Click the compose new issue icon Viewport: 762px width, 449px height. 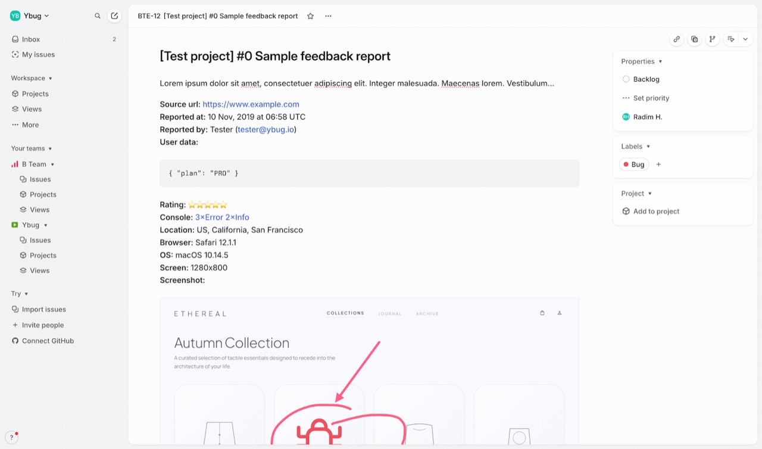click(x=114, y=16)
